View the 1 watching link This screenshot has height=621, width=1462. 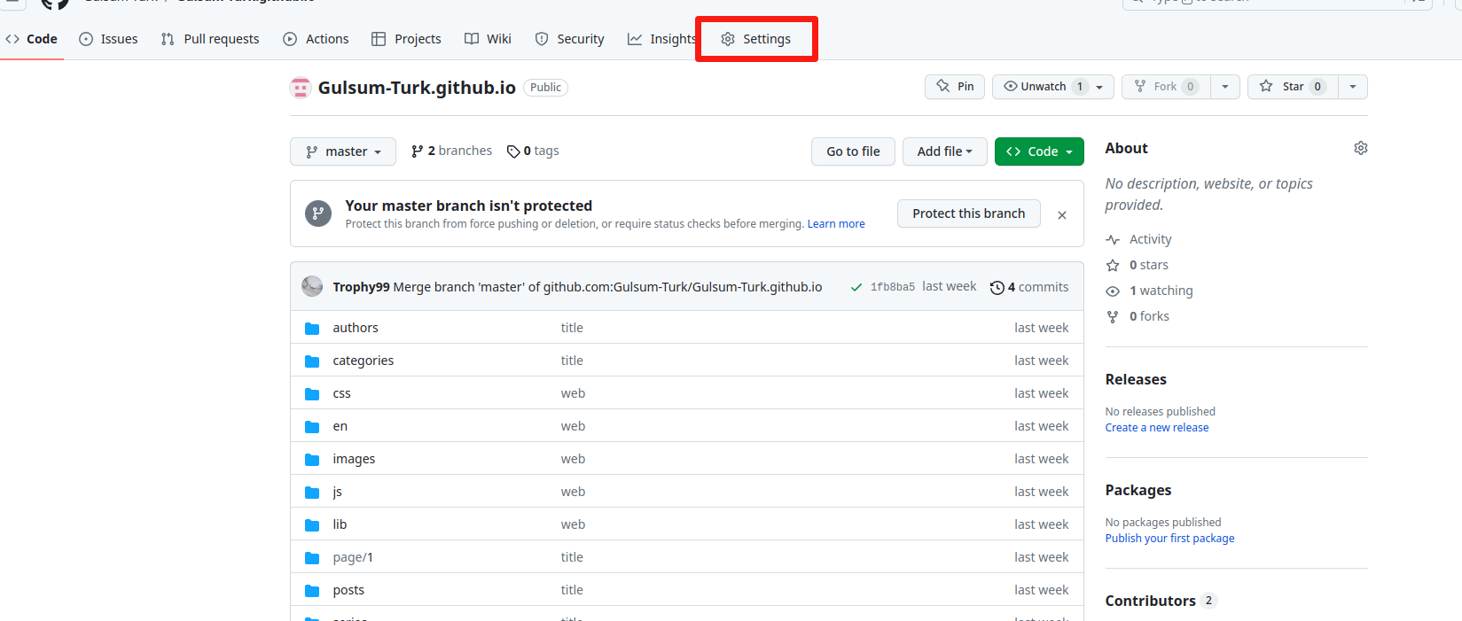[x=1149, y=291]
